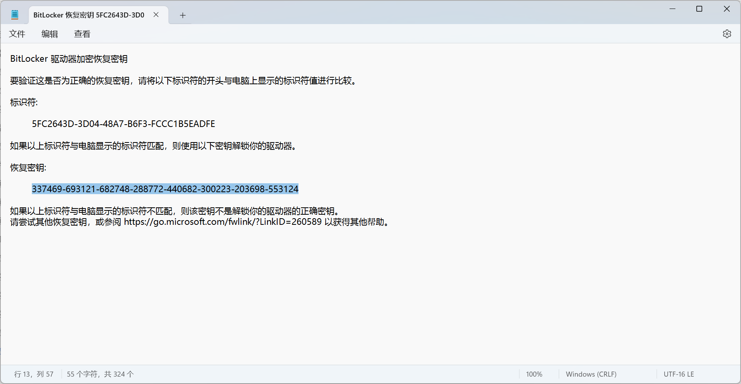Screen dimensions: 741x384
Task: Click identifier 5FC2643D-3D04-48A7-B6F3-FCCC1B5EADFE
Action: pos(123,124)
